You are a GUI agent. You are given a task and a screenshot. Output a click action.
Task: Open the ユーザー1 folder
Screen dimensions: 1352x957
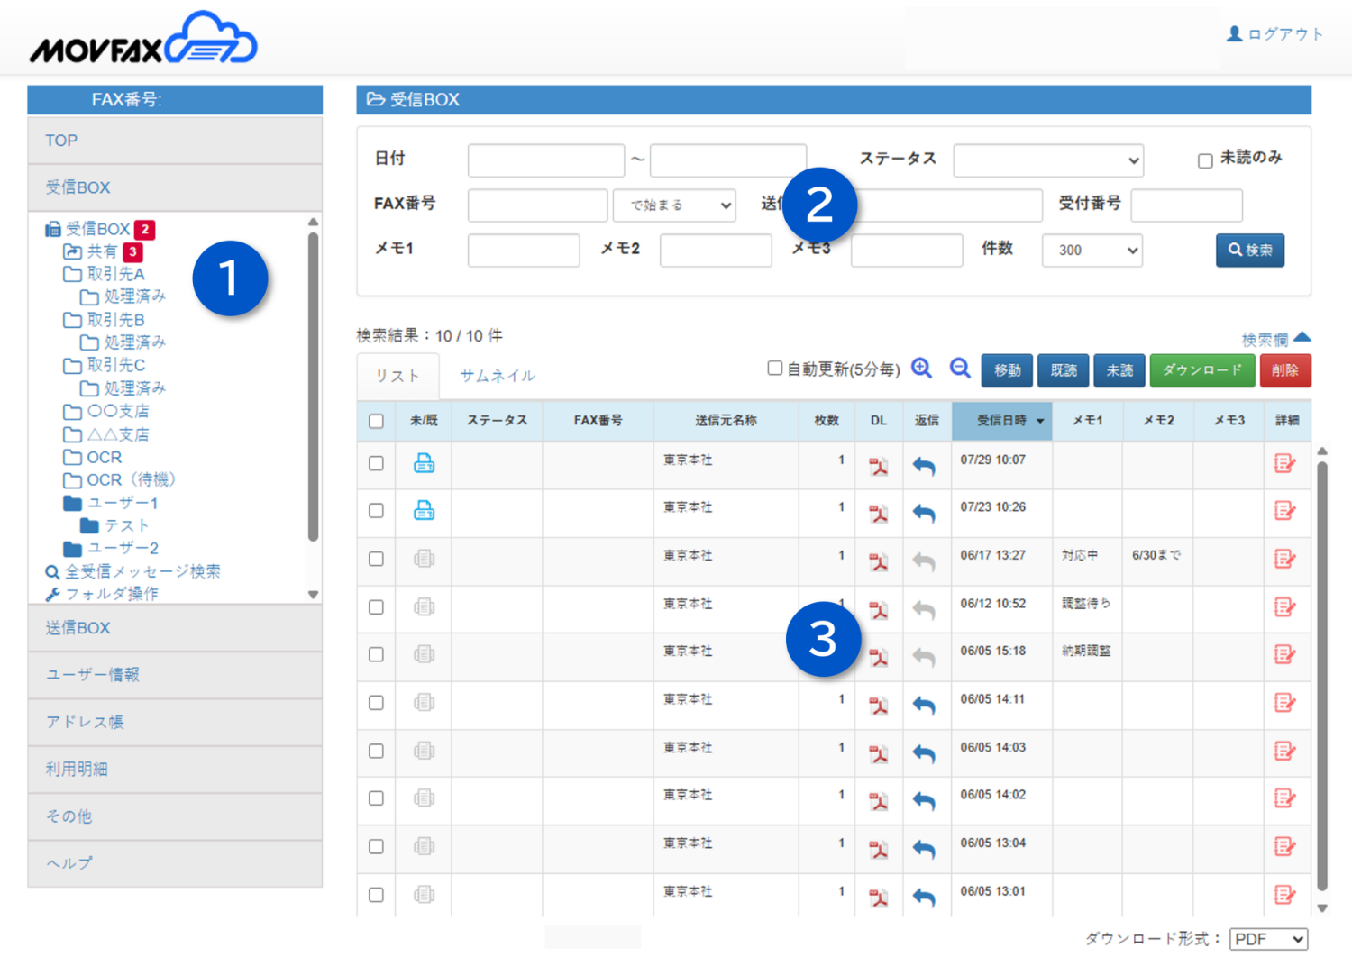point(111,503)
